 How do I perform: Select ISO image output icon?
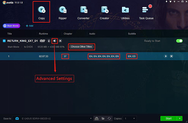coord(97,118)
